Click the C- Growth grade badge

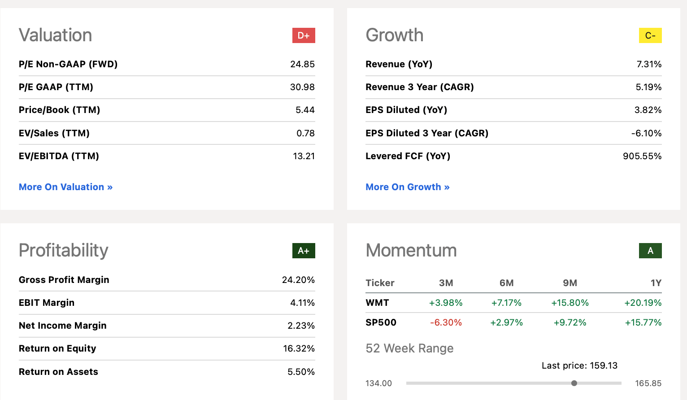(650, 35)
